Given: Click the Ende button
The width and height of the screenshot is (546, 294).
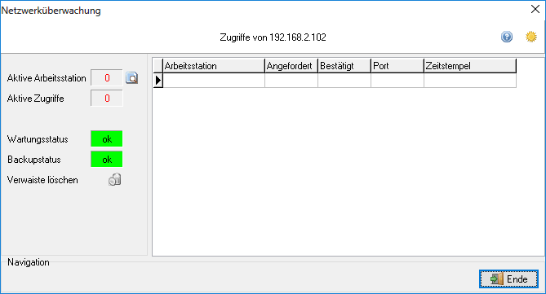Looking at the screenshot, I should (508, 279).
